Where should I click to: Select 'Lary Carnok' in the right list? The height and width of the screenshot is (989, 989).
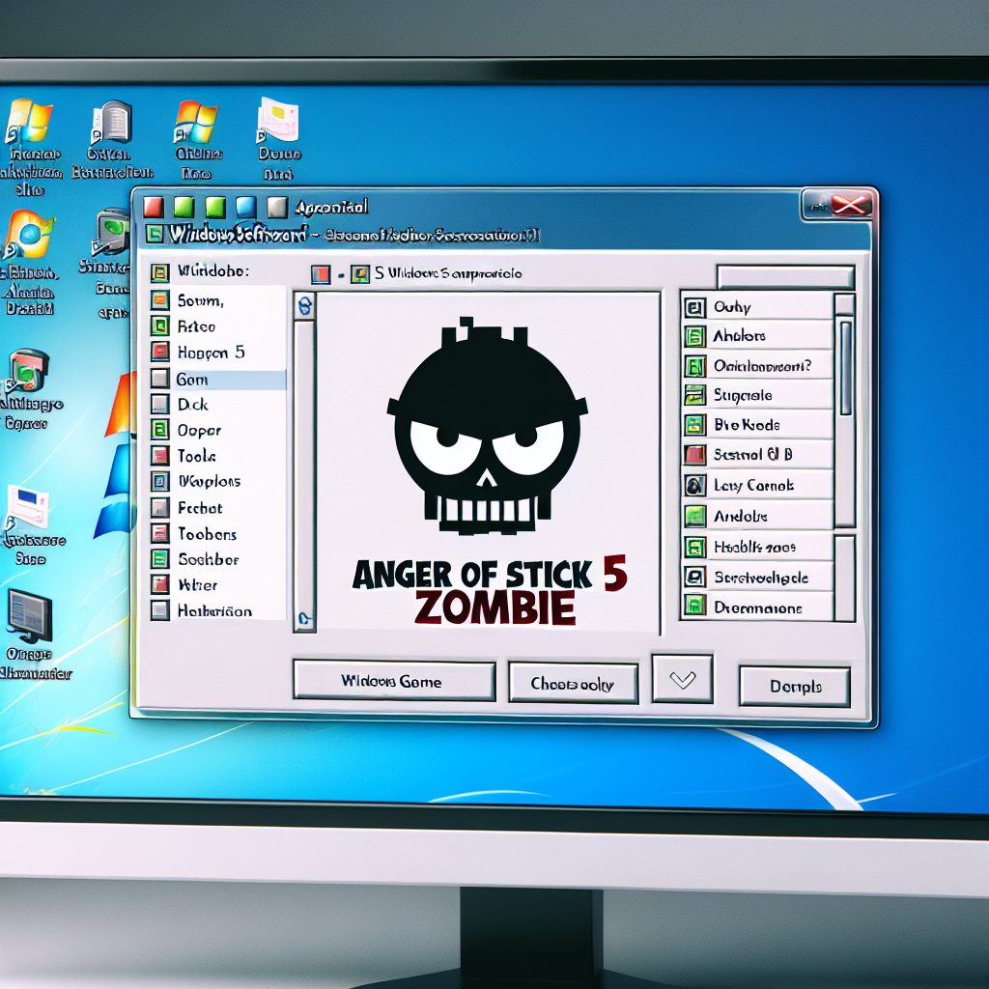pos(758,486)
